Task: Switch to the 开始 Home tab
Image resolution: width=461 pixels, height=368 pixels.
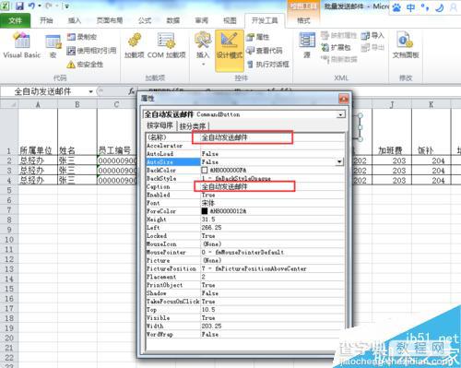Action: [x=46, y=20]
